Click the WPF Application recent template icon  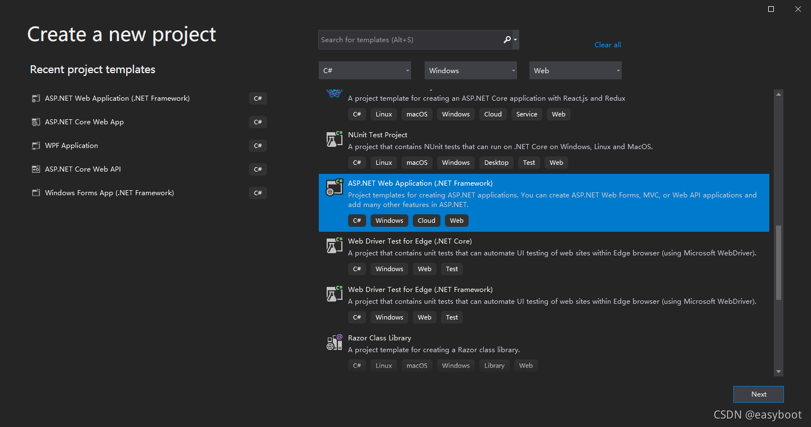pos(36,146)
